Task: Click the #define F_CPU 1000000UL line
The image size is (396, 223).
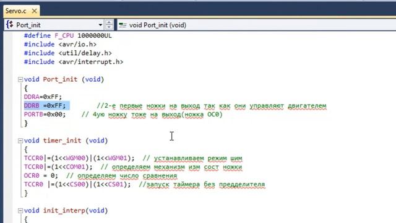Action: click(x=67, y=36)
